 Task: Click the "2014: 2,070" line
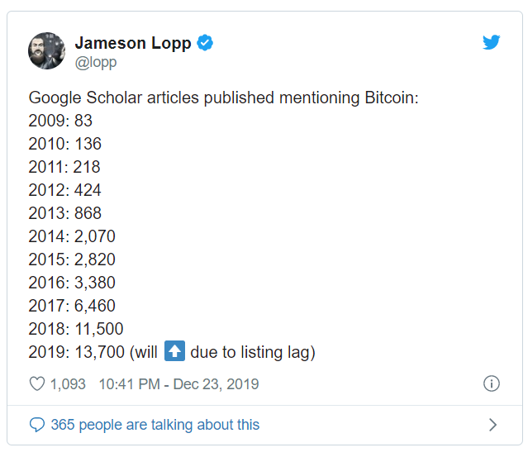click(72, 236)
